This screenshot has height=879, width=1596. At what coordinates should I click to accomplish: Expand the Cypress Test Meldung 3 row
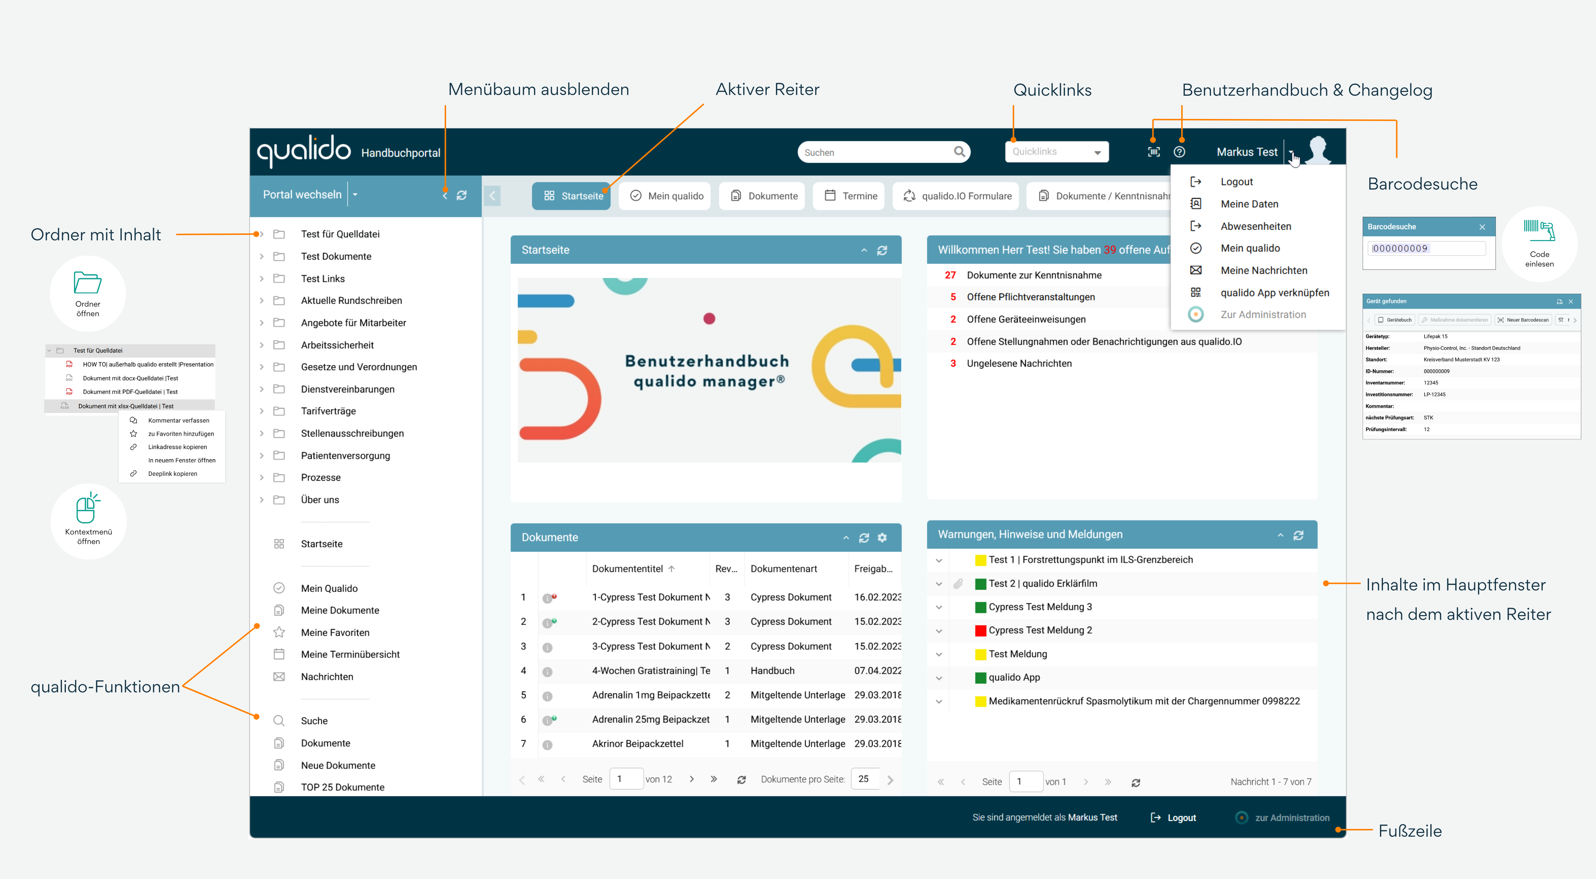click(x=939, y=607)
